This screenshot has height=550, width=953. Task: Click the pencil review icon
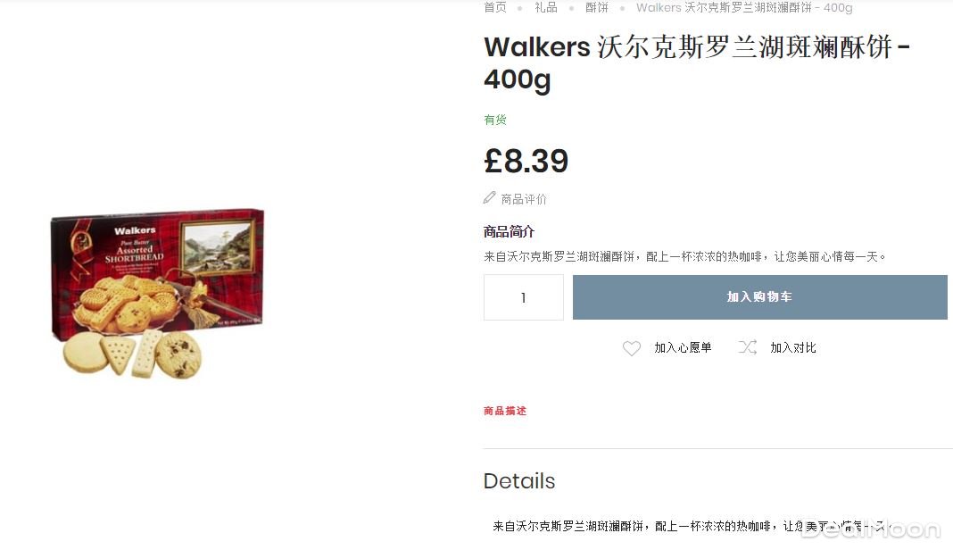tap(489, 197)
